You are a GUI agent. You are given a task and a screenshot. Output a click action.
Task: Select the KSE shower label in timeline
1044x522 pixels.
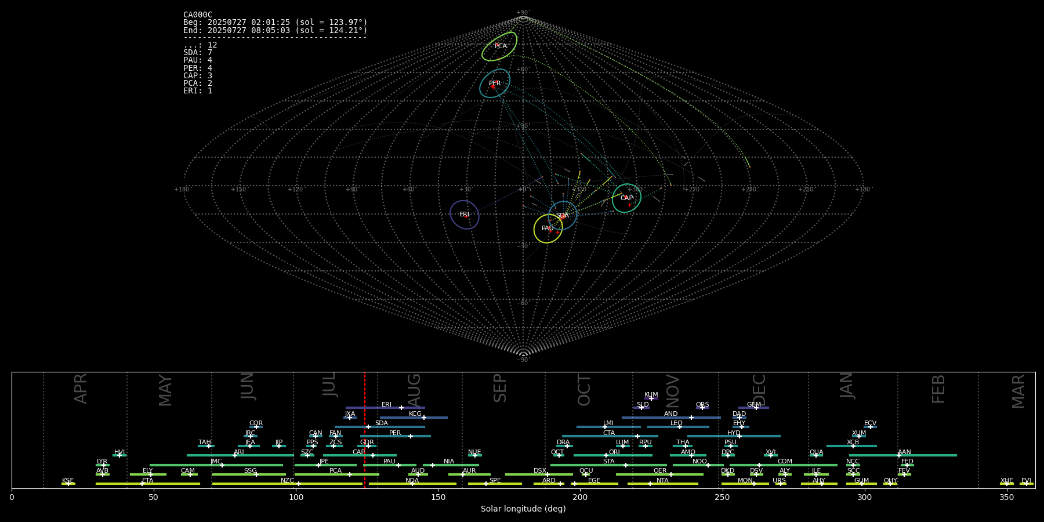[68, 481]
